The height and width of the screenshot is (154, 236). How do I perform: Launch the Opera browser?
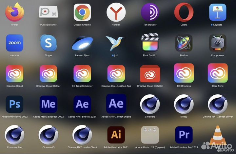click(184, 12)
